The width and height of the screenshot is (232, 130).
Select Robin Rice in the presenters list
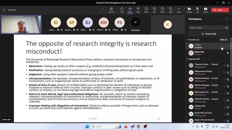tap(208, 53)
